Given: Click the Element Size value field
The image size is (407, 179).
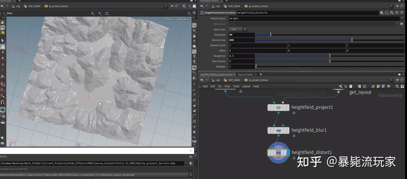Looking at the screenshot, I should [x=242, y=40].
